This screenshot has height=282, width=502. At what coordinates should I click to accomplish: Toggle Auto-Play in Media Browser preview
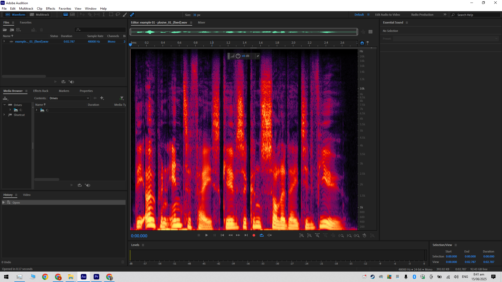tap(88, 185)
